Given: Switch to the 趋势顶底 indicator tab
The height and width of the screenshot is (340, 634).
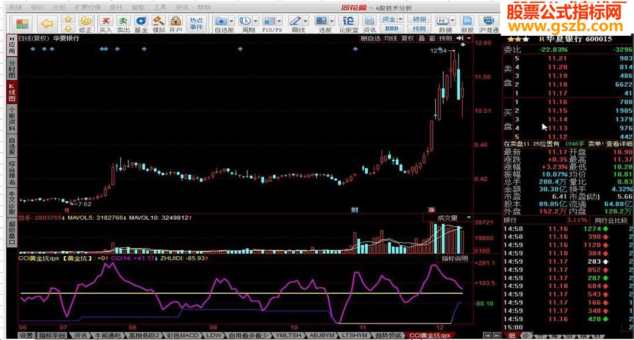Looking at the screenshot, I should click(x=388, y=335).
